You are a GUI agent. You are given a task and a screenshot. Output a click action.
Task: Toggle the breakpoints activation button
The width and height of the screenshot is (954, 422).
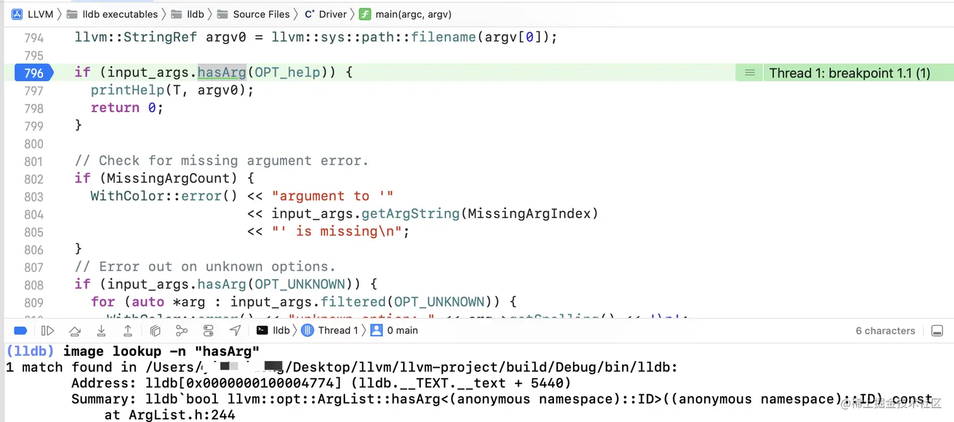pyautogui.click(x=20, y=331)
